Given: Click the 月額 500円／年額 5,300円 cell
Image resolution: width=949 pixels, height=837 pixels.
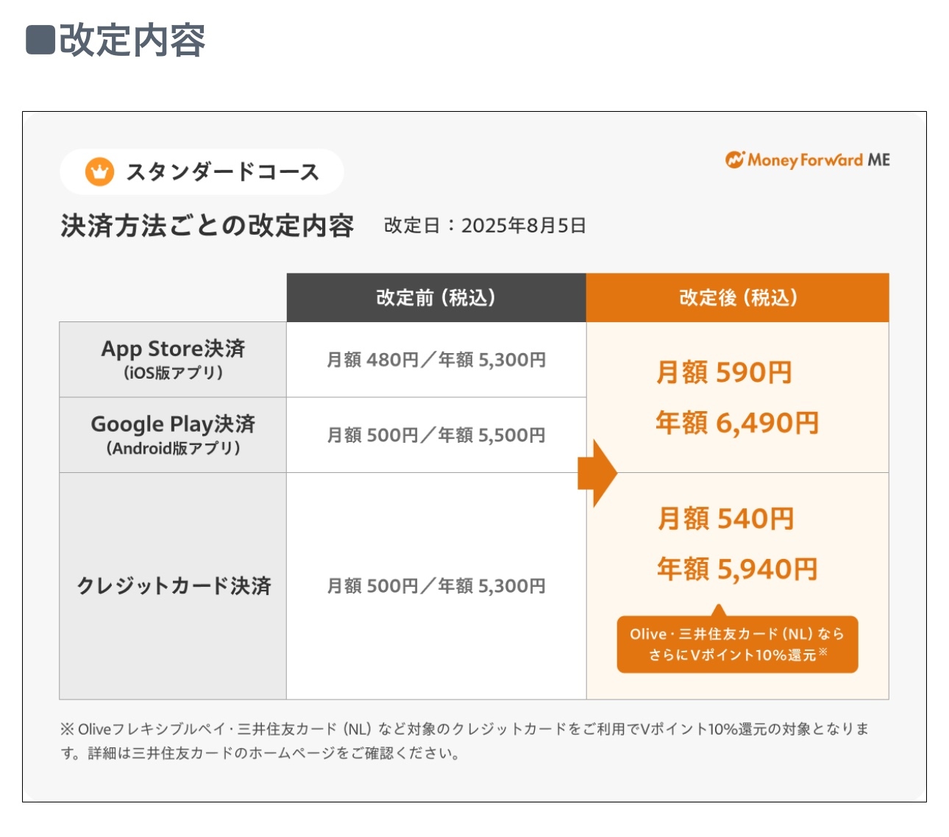Looking at the screenshot, I should 436,586.
